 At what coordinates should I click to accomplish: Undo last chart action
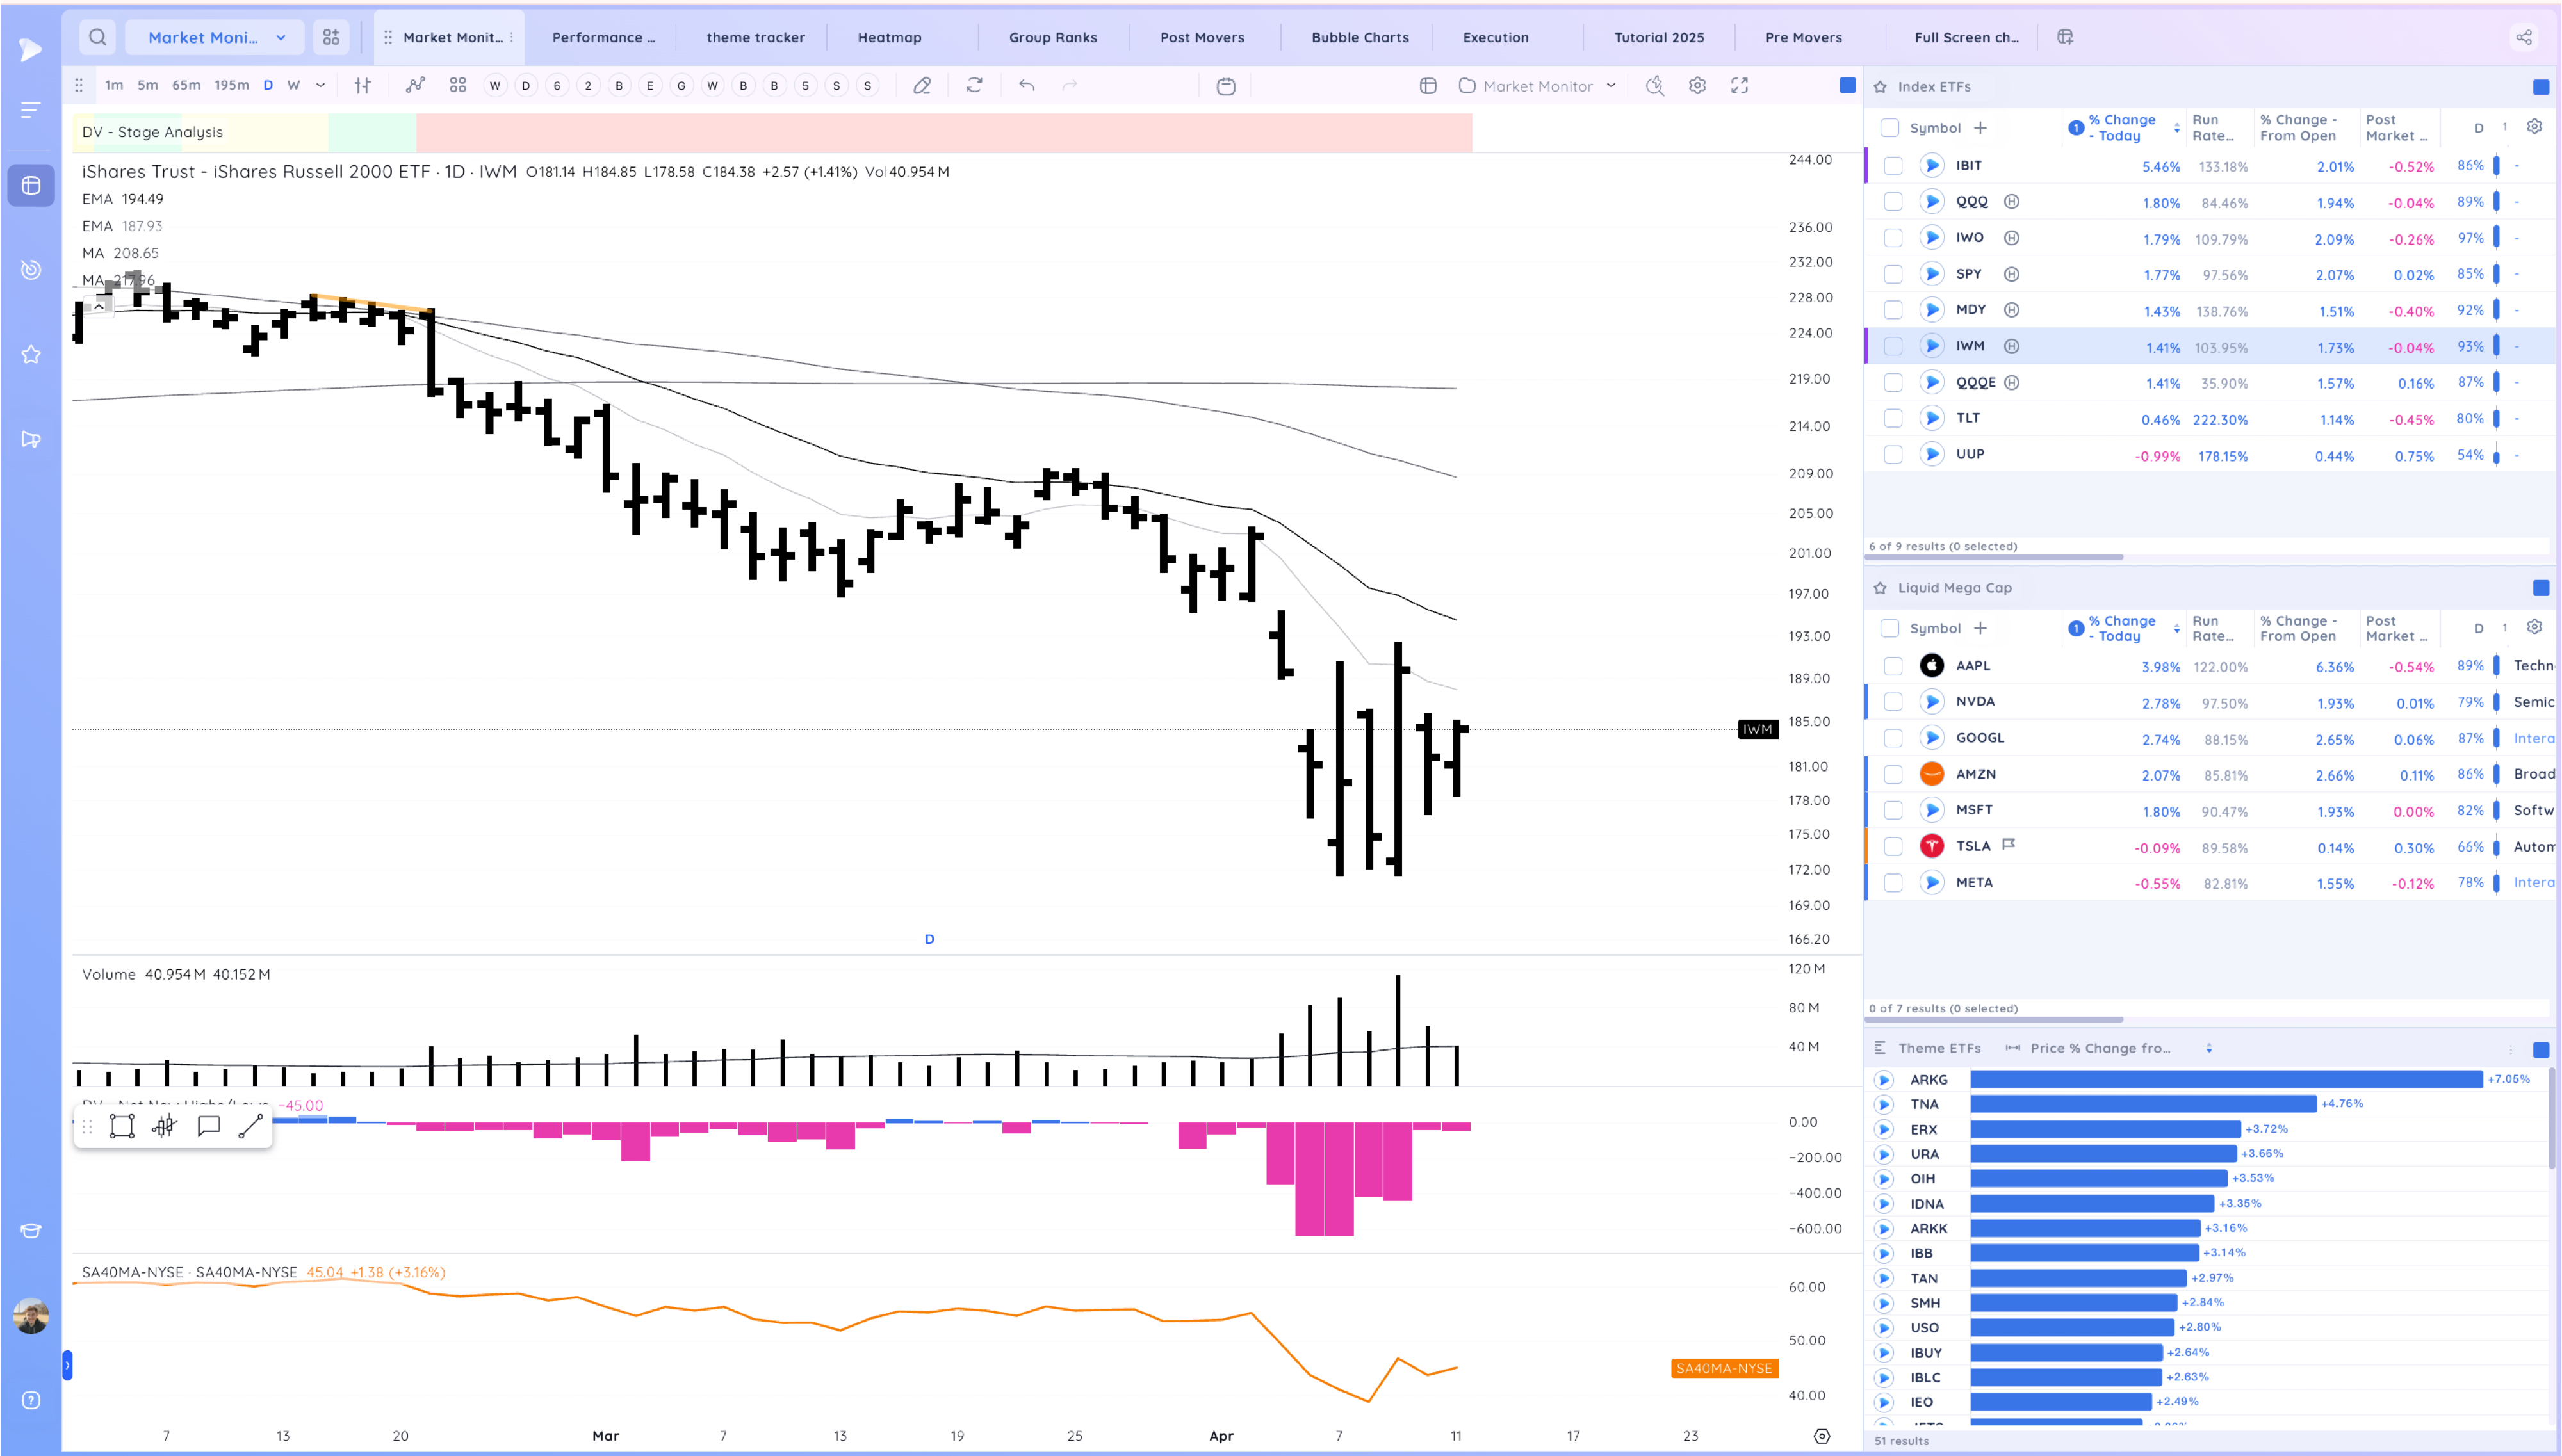pos(1026,86)
